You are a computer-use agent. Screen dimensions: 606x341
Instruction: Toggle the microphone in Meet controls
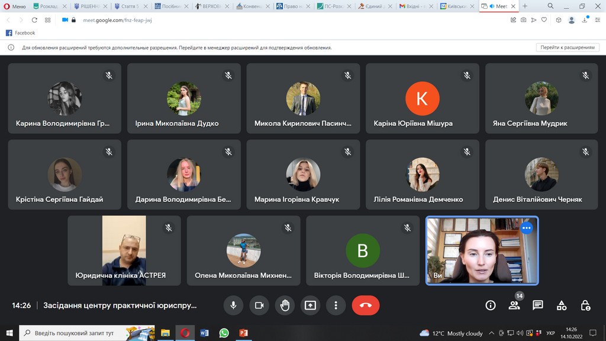pyautogui.click(x=233, y=305)
